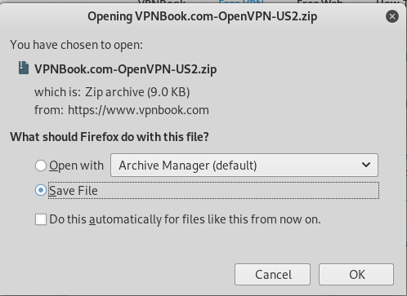Click the Free Web menu item behind dialog
This screenshot has width=407, height=296.
pos(320,2)
